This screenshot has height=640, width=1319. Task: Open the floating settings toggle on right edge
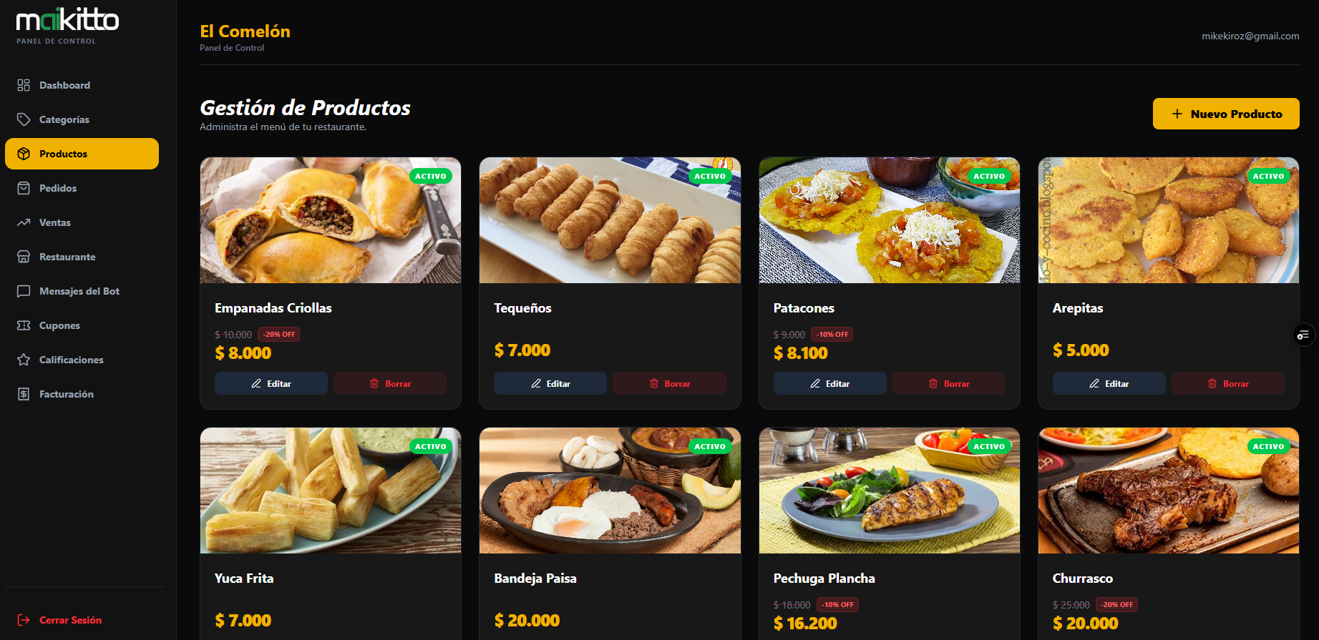pyautogui.click(x=1303, y=335)
